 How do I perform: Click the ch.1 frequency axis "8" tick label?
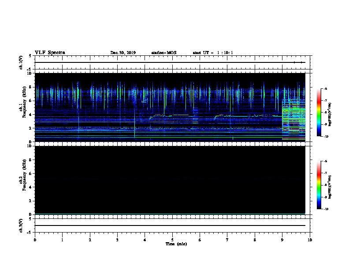point(31,87)
